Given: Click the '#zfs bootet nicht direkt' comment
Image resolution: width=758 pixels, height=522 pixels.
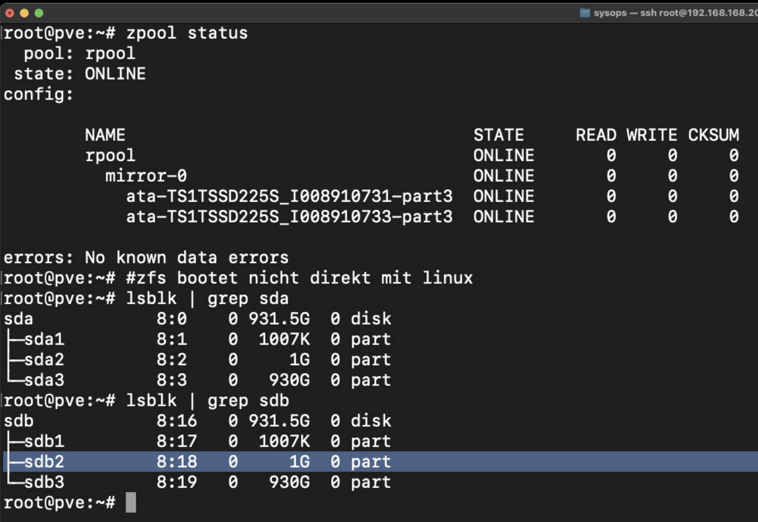Looking at the screenshot, I should [299, 278].
